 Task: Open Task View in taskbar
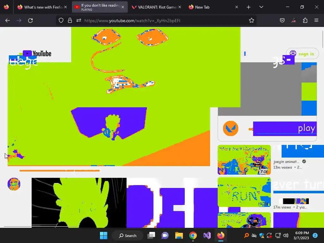151,235
